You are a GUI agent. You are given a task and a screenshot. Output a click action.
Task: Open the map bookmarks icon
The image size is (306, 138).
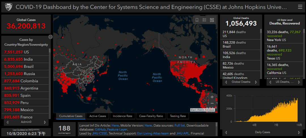[x=197, y=20]
